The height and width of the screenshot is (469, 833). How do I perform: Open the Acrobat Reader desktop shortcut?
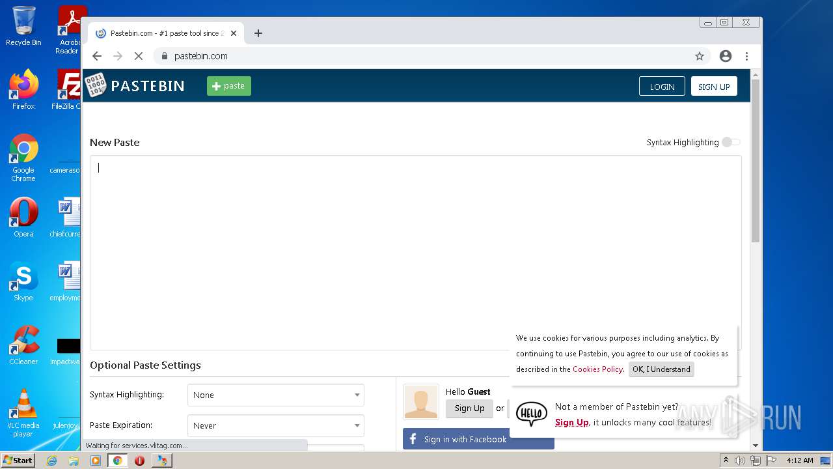pyautogui.click(x=69, y=30)
